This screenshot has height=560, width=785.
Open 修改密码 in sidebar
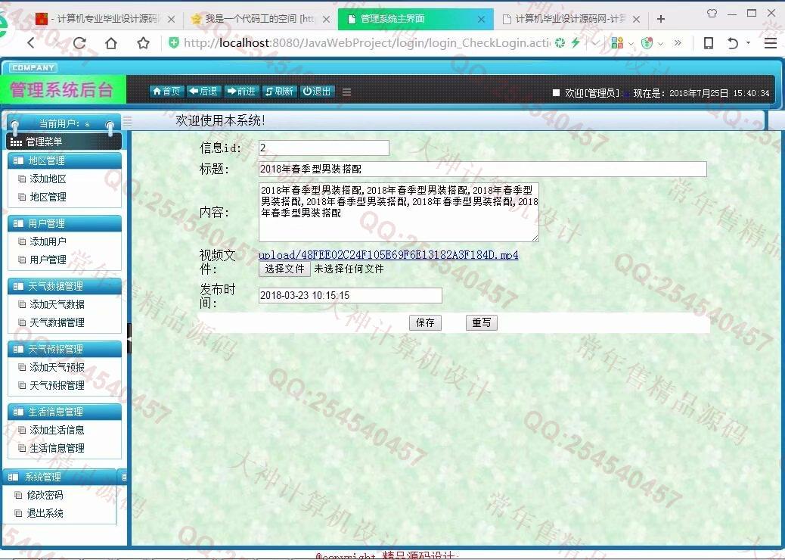tap(45, 495)
